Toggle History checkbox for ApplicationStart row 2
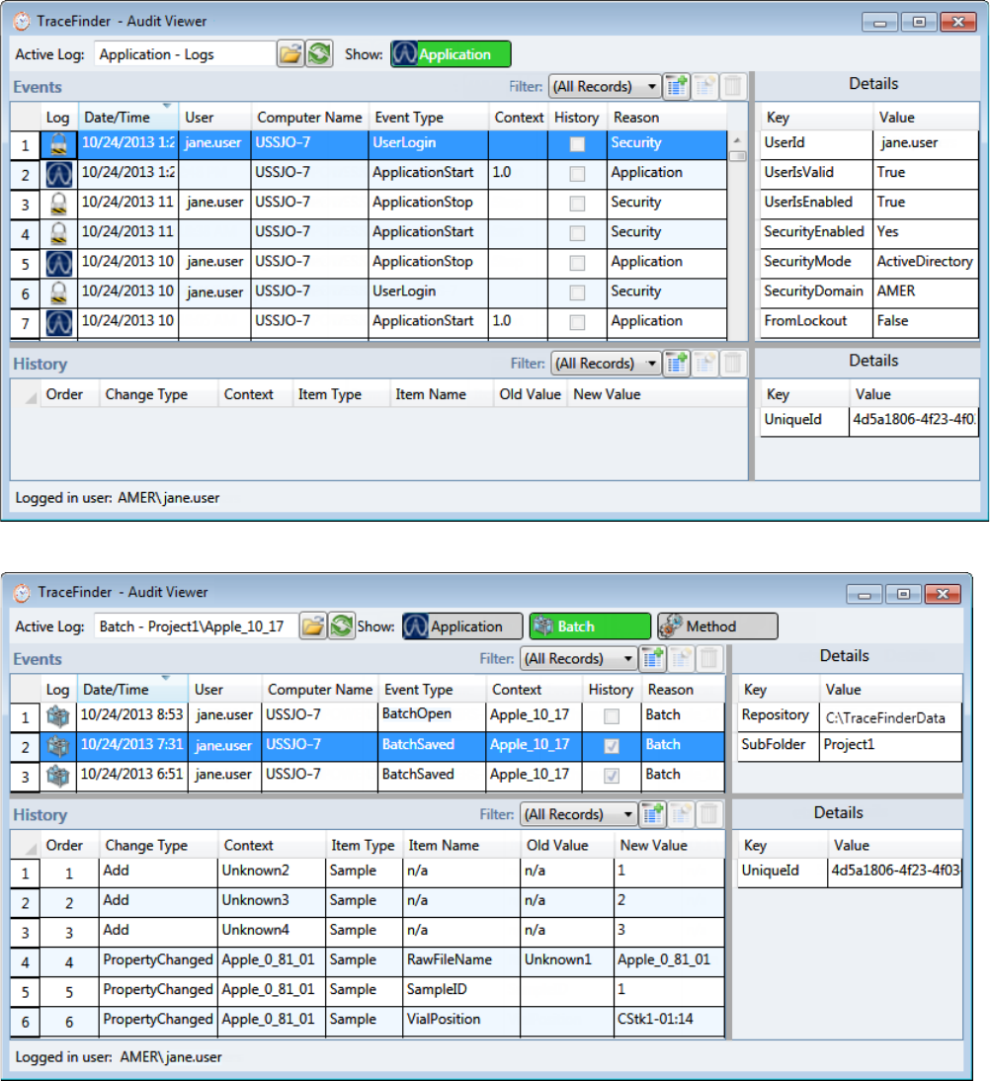 pos(577,174)
